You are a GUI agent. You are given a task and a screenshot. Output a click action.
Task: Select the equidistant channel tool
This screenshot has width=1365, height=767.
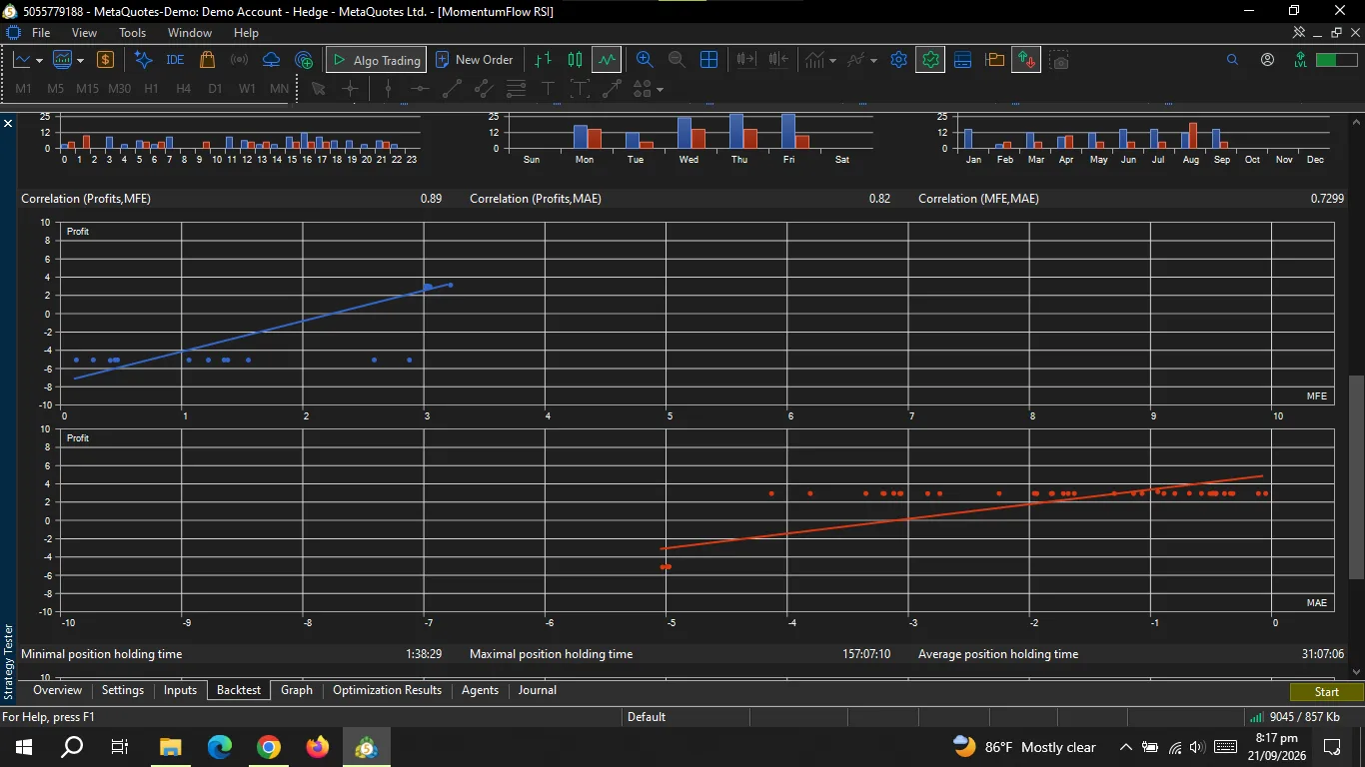[x=484, y=89]
